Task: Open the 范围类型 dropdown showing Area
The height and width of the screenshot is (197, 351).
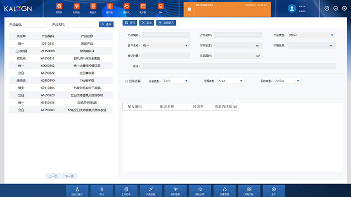Action: pyautogui.click(x=231, y=81)
